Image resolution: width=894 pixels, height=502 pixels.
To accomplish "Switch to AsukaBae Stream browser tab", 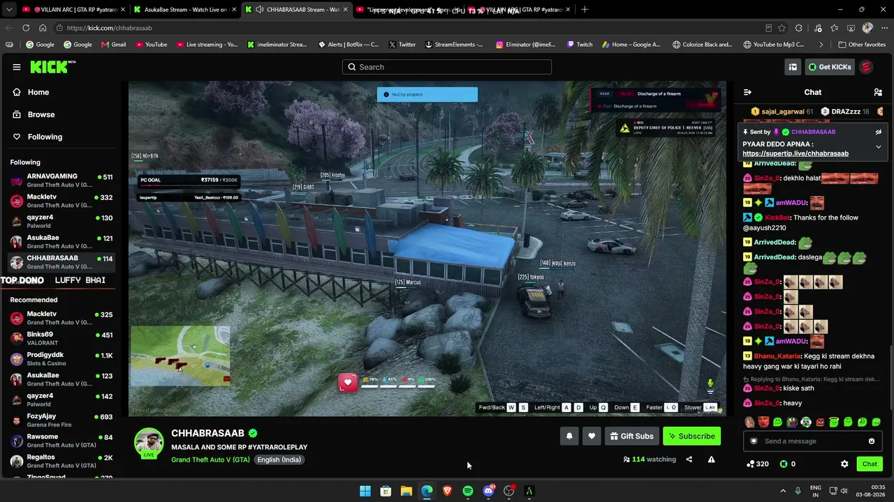I will [185, 10].
